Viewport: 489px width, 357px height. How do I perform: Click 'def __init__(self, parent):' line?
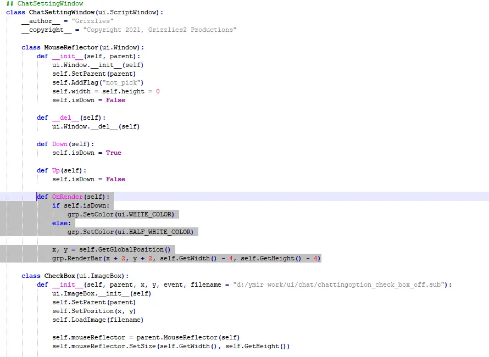88,56
